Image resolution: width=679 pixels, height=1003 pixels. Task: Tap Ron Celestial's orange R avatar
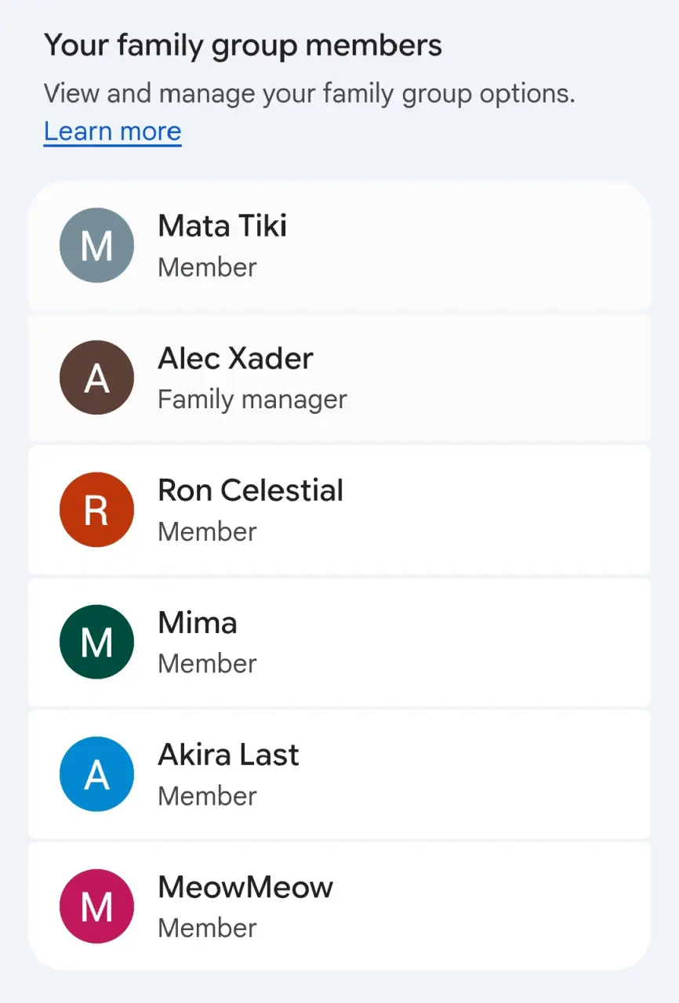click(96, 509)
